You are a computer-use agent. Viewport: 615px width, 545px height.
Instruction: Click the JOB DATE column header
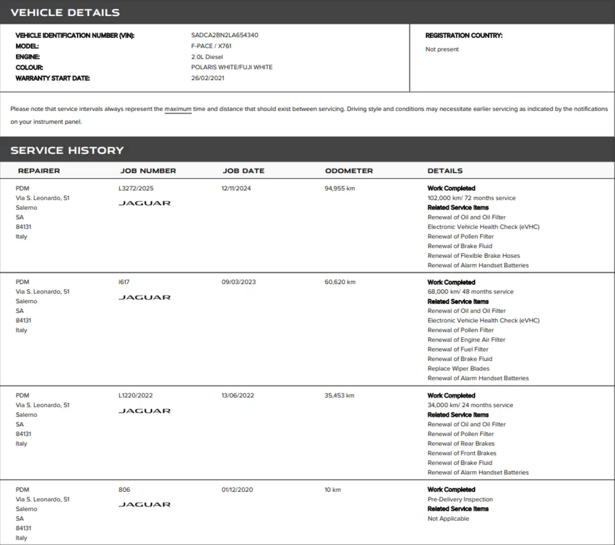point(243,171)
